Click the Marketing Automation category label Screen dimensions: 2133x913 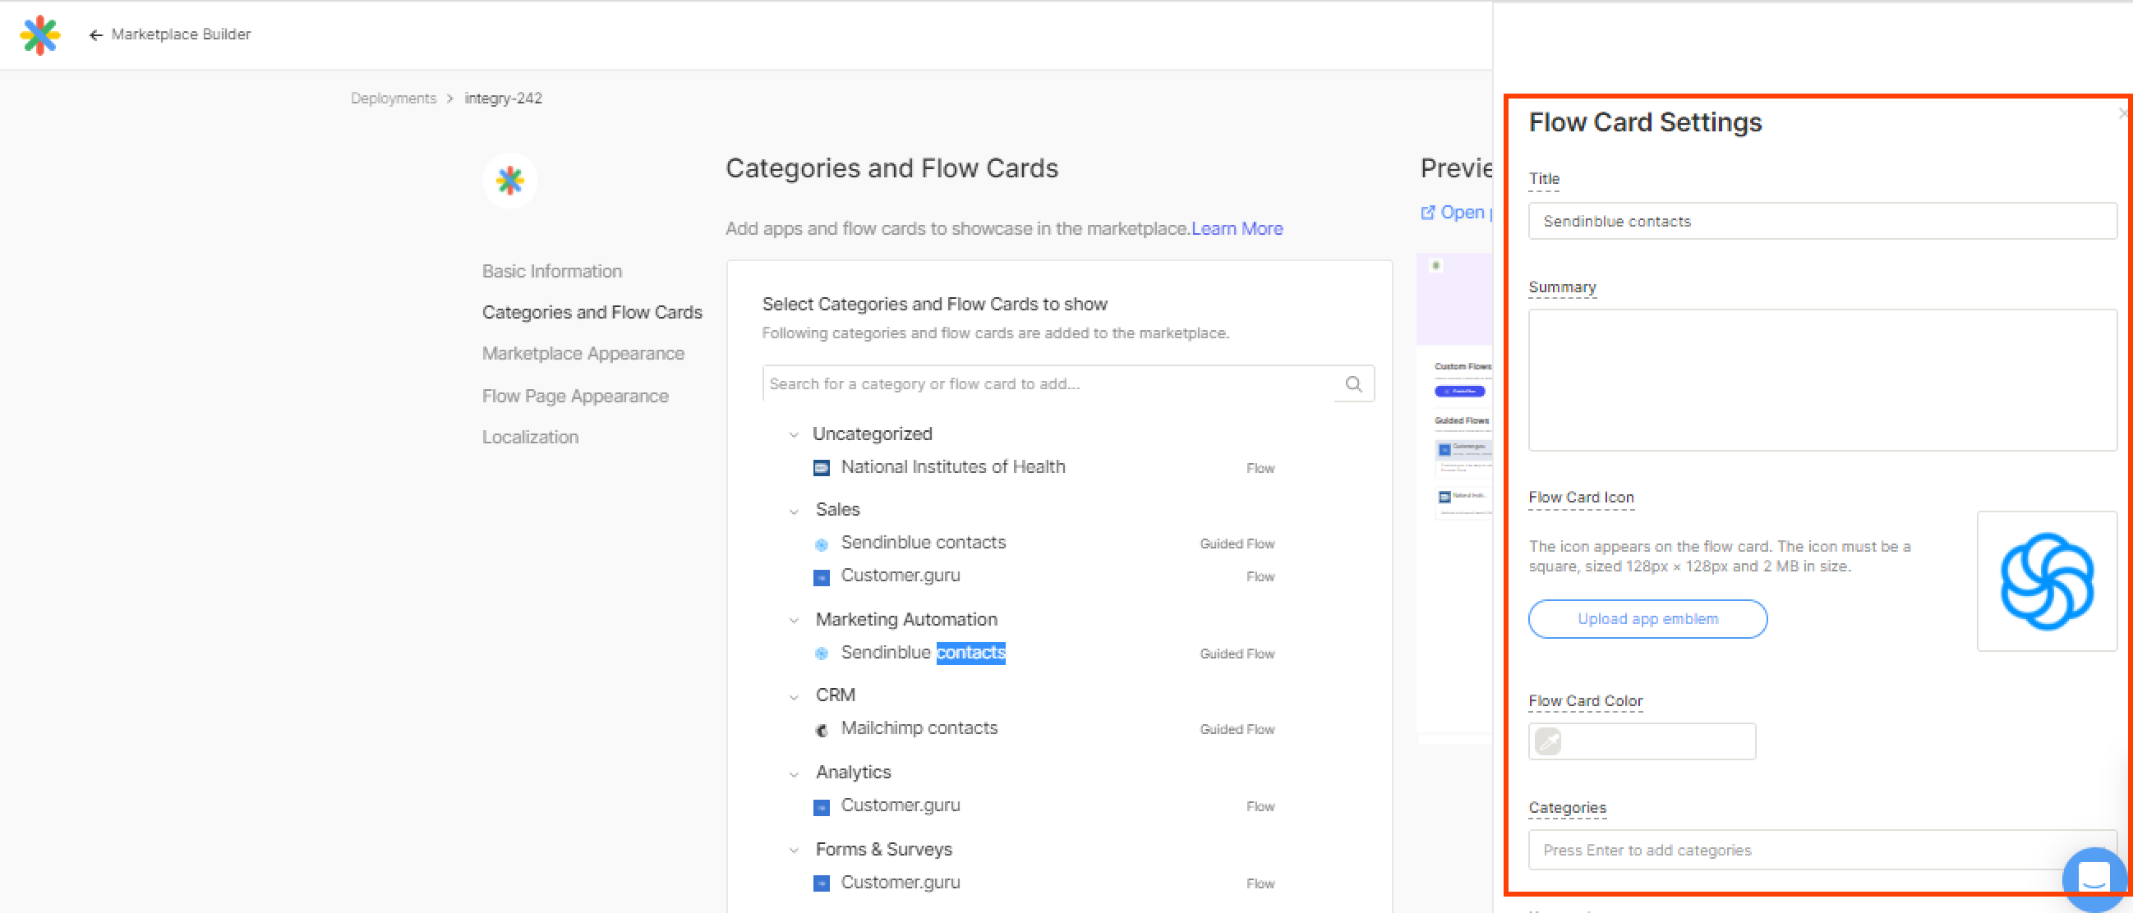tap(905, 620)
